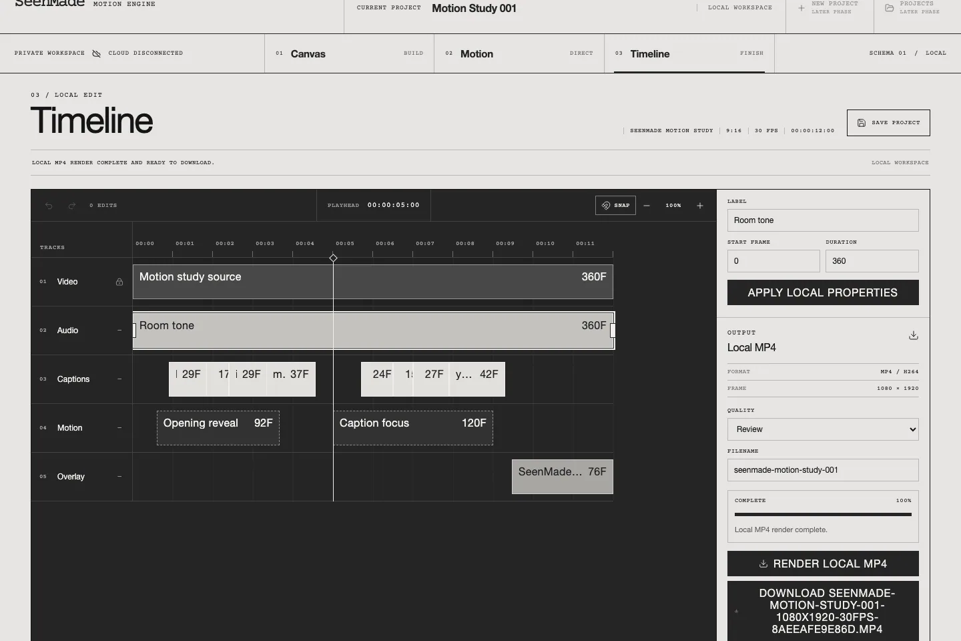Click the MP4 / H264 format value
The width and height of the screenshot is (961, 641).
point(900,372)
